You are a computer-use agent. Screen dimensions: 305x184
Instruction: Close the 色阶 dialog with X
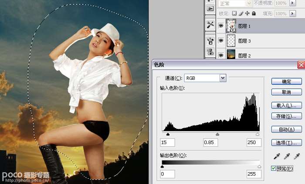[x=301, y=65]
